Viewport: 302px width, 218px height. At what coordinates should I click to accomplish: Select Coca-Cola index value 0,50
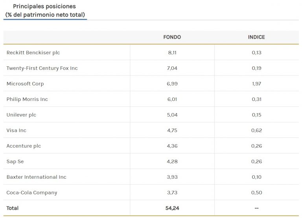(x=256, y=192)
